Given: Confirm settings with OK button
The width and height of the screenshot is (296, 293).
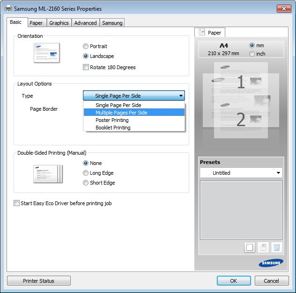Looking at the screenshot, I should [234, 281].
